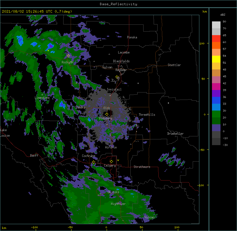237x231 pixels.
Task: Click the Blackfalds city label
Action: click(x=121, y=61)
